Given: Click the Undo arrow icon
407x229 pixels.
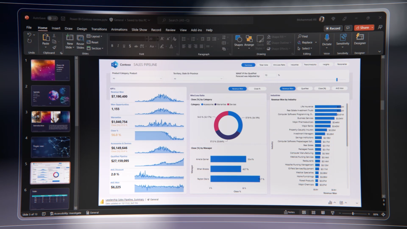Looking at the screenshot, I should (x=29, y=35).
